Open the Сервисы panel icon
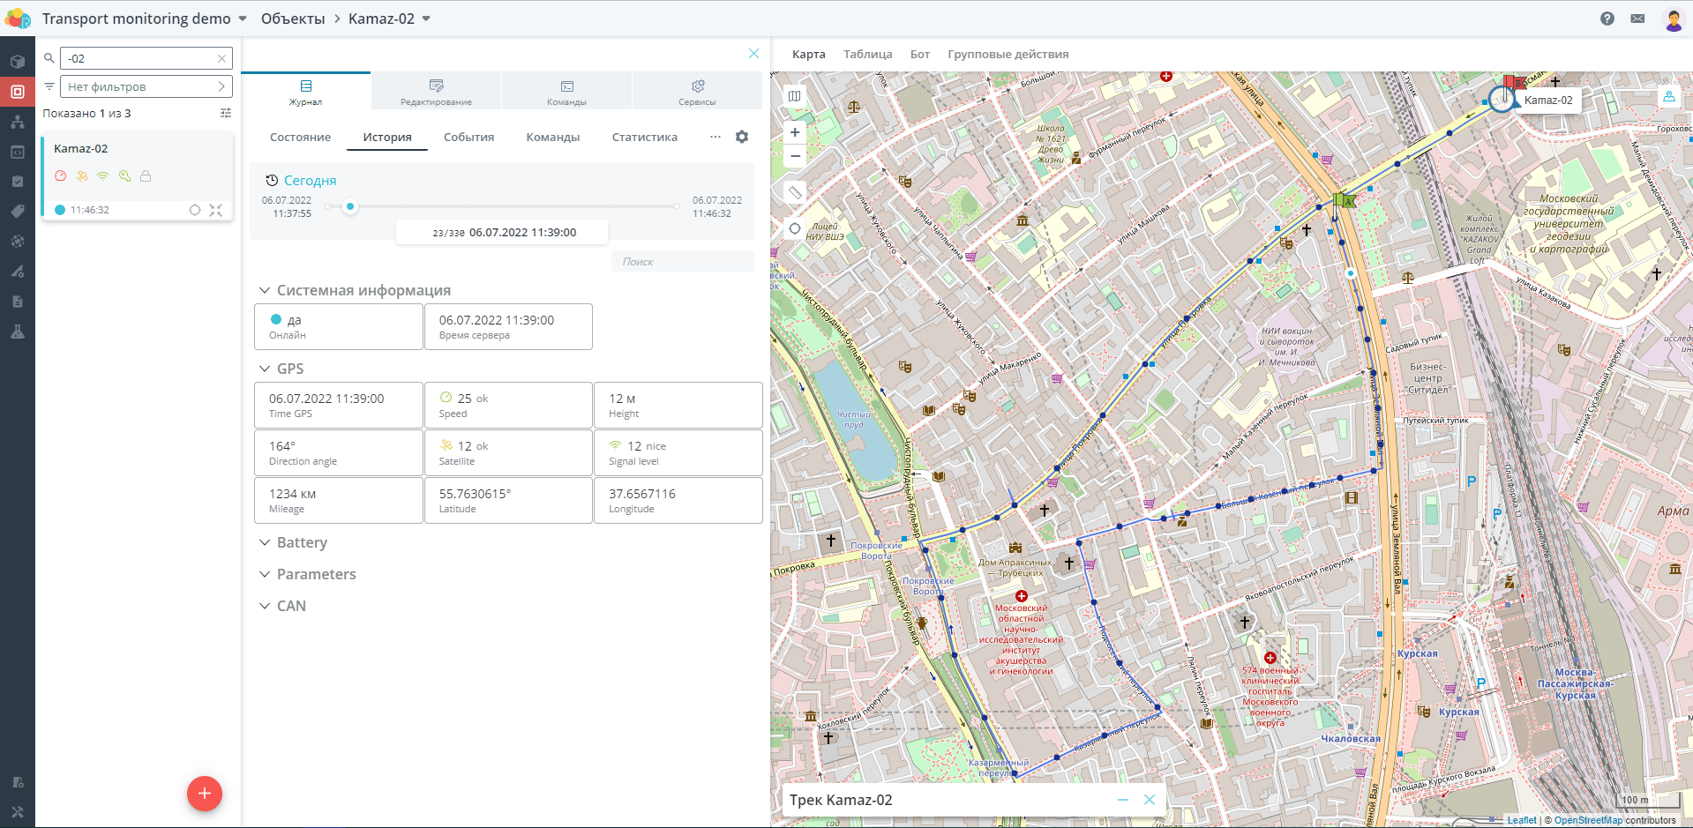Image resolution: width=1693 pixels, height=828 pixels. [697, 91]
